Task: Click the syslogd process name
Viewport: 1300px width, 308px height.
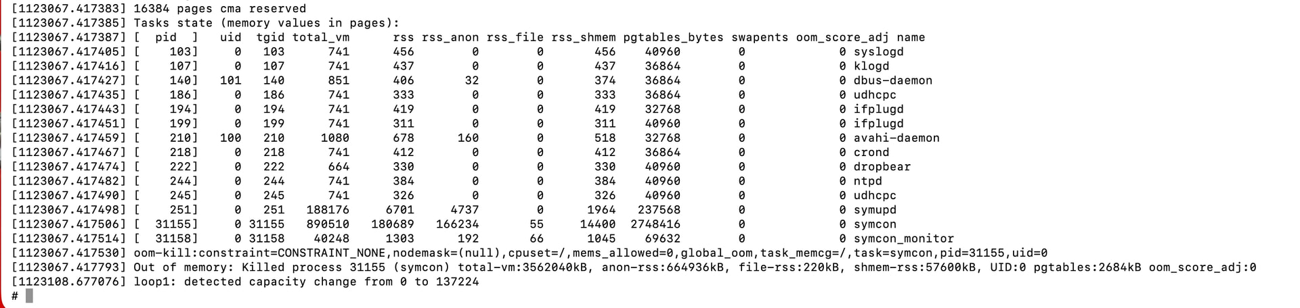Action: click(x=878, y=52)
